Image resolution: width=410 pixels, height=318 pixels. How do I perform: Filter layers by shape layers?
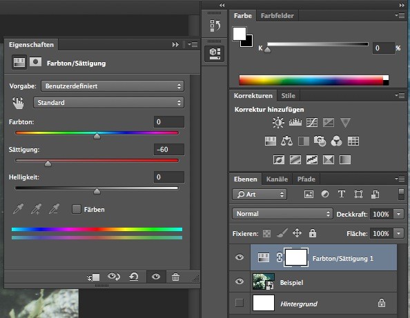358,194
